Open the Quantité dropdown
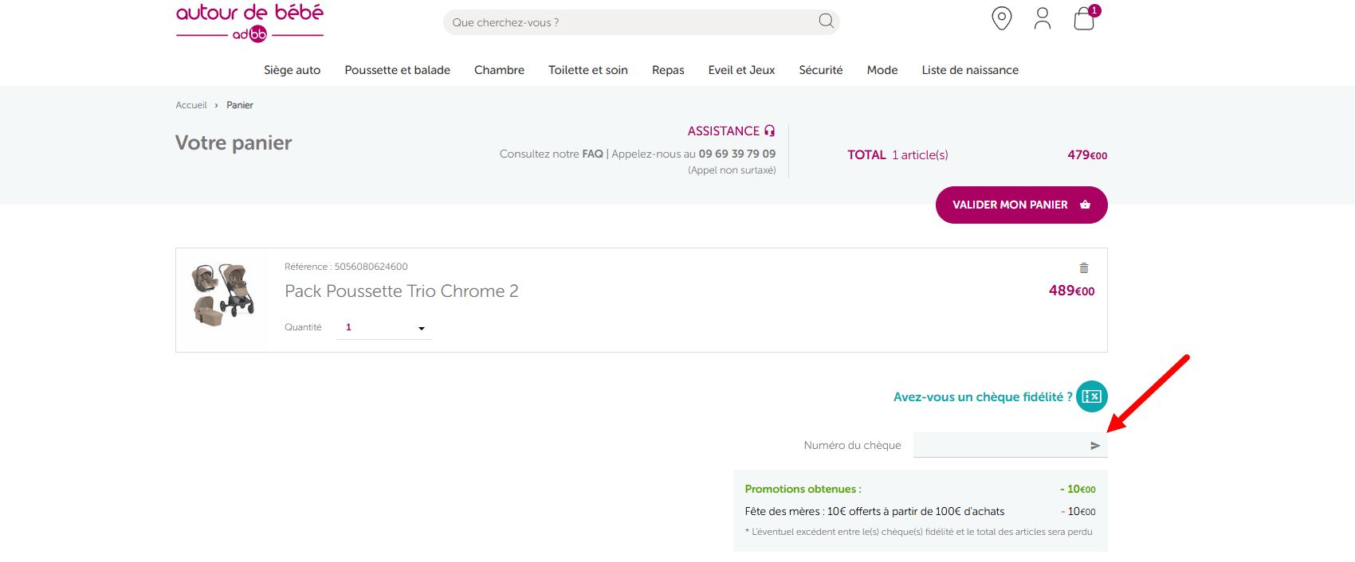 click(x=384, y=327)
